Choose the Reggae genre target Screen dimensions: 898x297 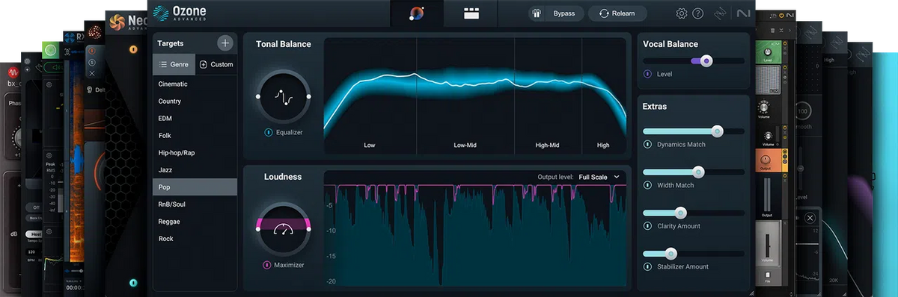[195, 221]
